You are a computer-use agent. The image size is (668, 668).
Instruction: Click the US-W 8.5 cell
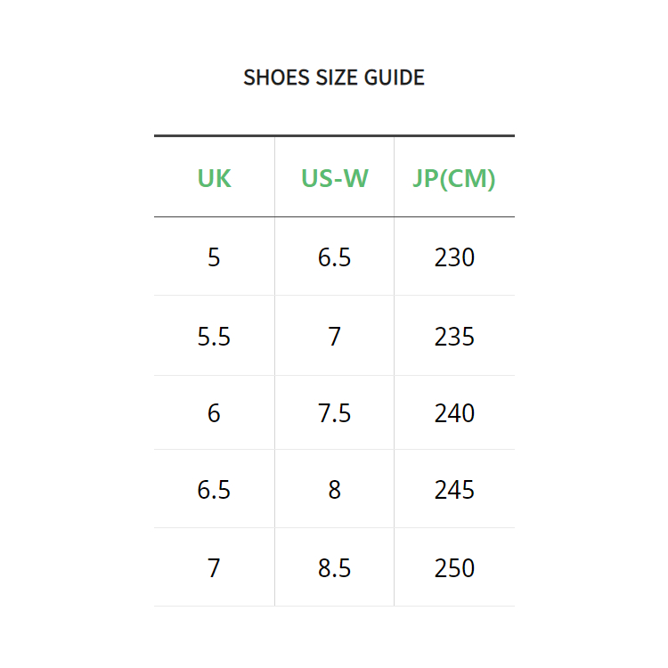pos(334,568)
